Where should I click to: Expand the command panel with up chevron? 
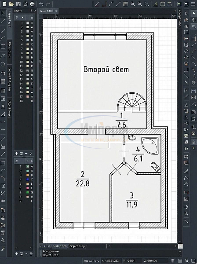(x=180, y=251)
